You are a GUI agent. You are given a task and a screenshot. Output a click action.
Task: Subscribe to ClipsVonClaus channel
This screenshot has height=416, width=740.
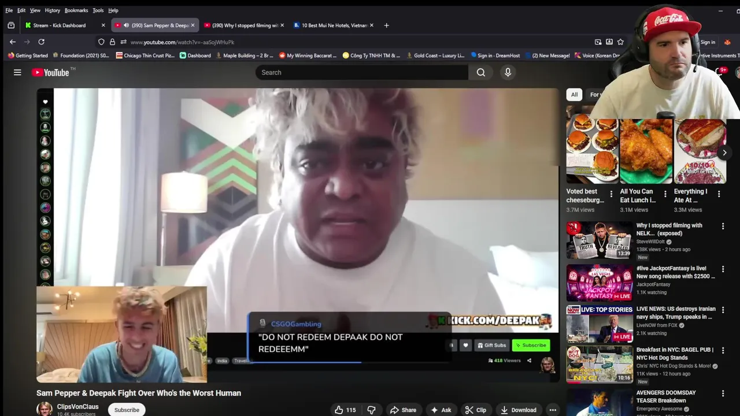pyautogui.click(x=127, y=410)
